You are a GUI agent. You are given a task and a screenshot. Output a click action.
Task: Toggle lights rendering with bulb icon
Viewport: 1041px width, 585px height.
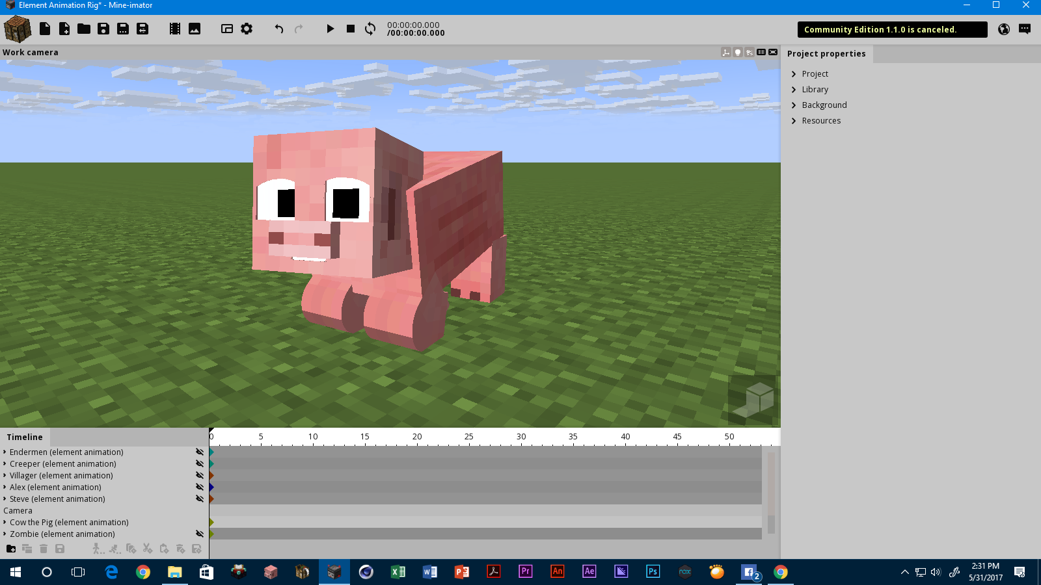point(738,53)
